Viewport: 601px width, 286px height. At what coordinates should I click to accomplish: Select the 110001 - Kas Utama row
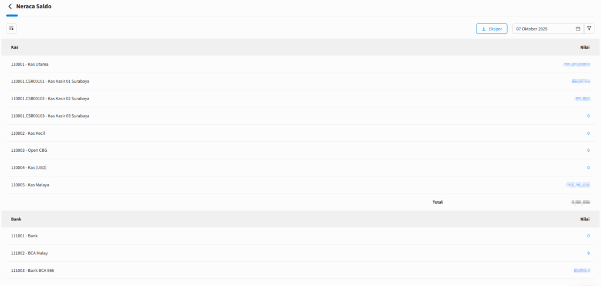(x=33, y=64)
